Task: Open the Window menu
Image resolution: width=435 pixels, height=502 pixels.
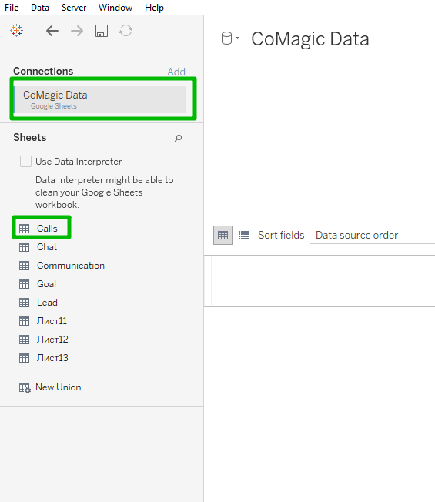Action: point(115,8)
